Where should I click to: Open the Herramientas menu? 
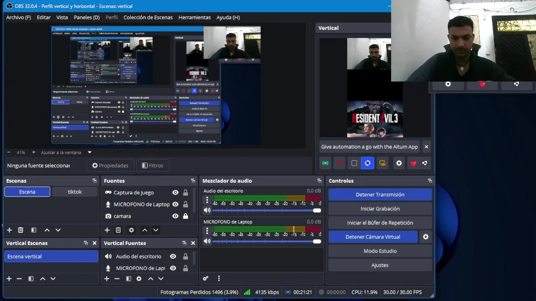(x=194, y=17)
